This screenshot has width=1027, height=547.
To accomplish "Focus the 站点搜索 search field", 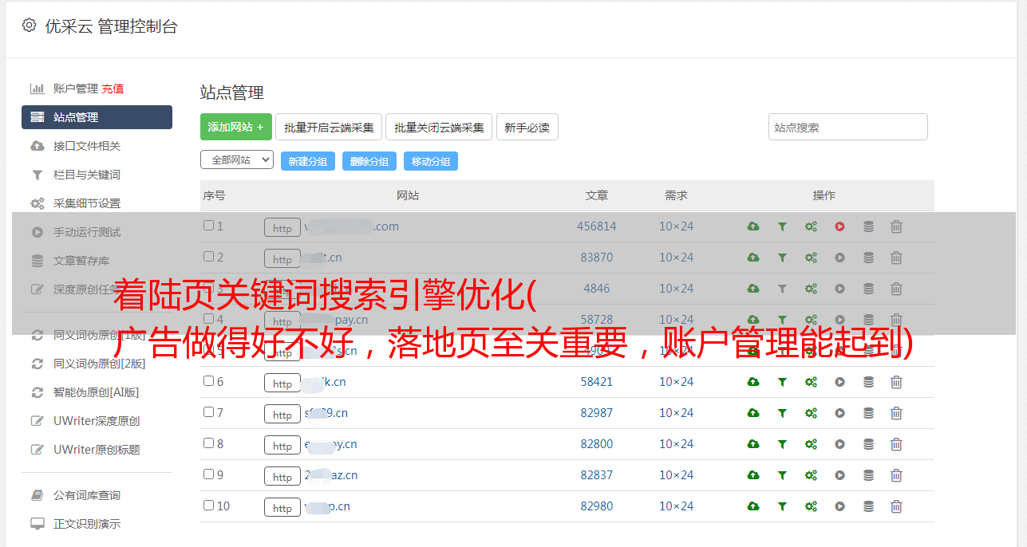I will (x=848, y=127).
